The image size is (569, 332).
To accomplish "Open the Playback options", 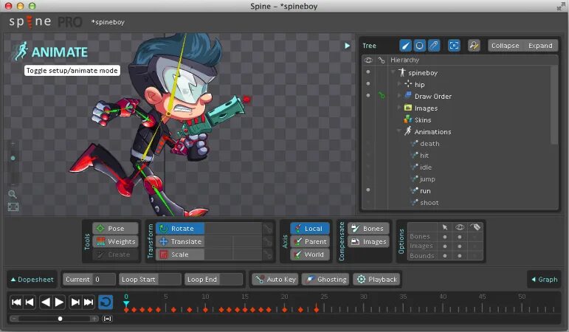I will click(377, 280).
